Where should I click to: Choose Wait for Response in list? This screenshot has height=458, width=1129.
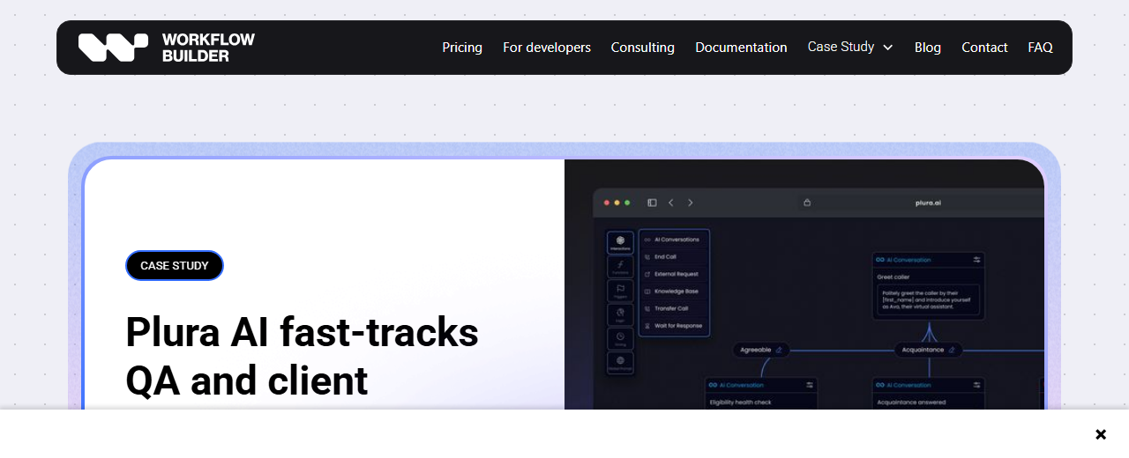click(674, 326)
